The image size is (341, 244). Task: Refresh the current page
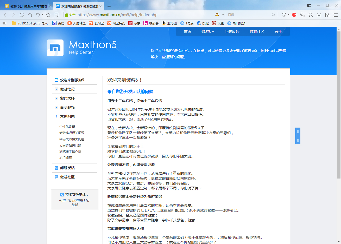click(22, 15)
